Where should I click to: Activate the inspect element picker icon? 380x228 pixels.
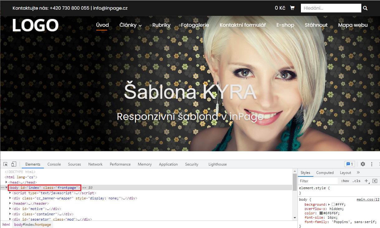(6, 164)
